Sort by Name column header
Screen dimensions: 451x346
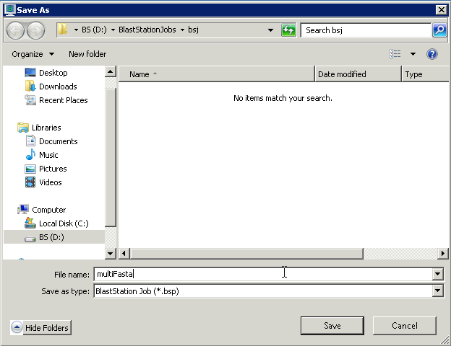[x=217, y=74]
